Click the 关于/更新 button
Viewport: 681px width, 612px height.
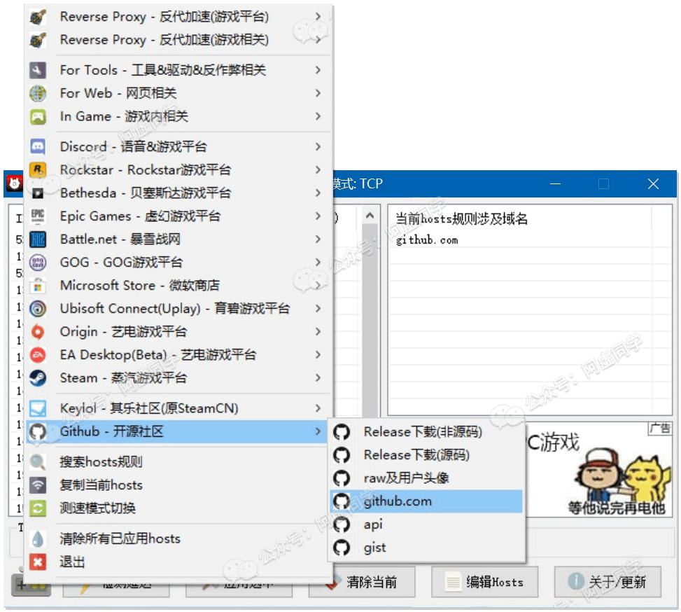(608, 582)
